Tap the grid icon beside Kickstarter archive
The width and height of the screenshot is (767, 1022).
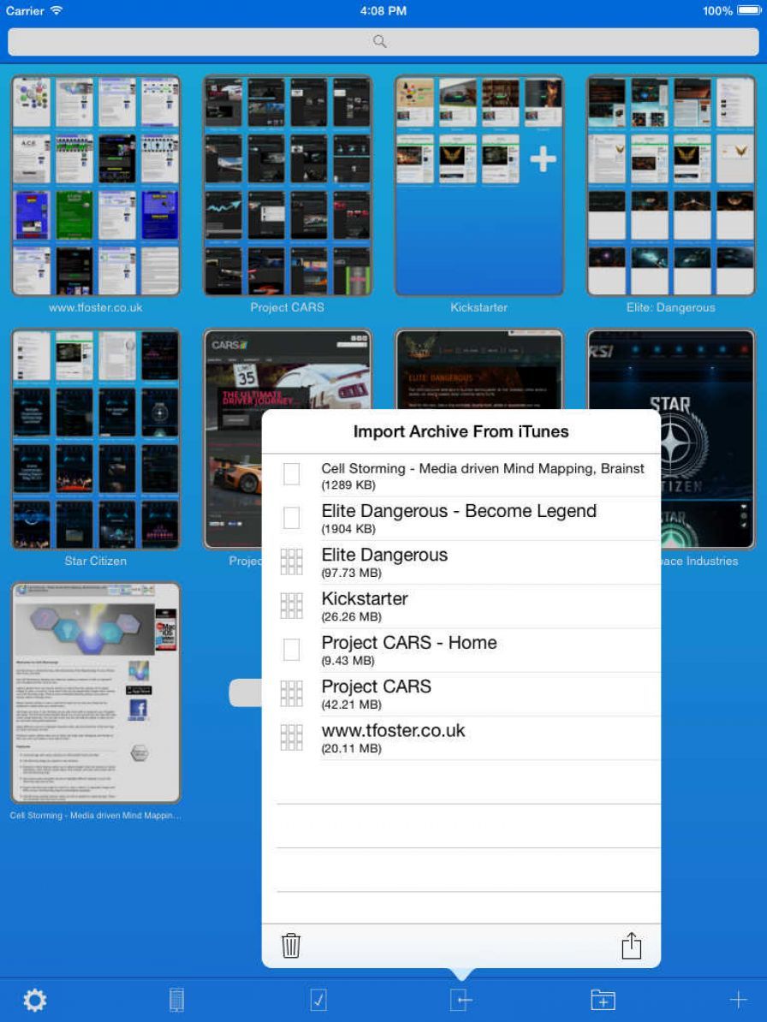(291, 605)
